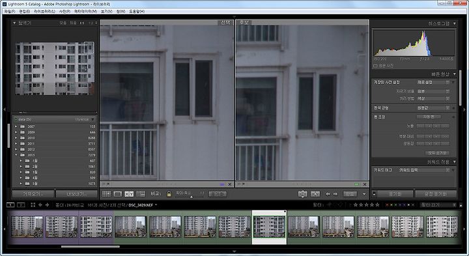Screen dimensions: 469x256
Task: Open the 창(W) menu
Action: tap(121, 11)
